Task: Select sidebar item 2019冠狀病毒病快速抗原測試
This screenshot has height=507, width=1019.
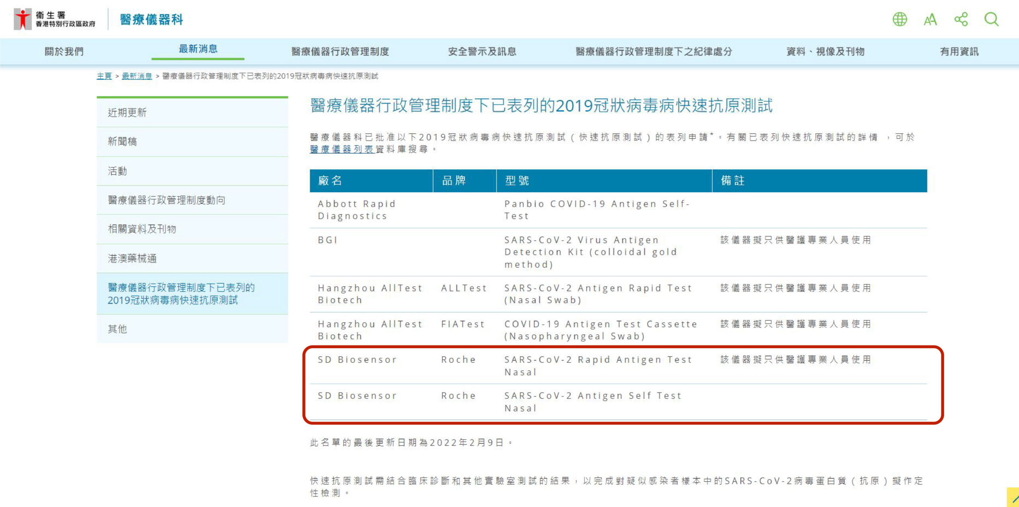Action: click(x=192, y=294)
